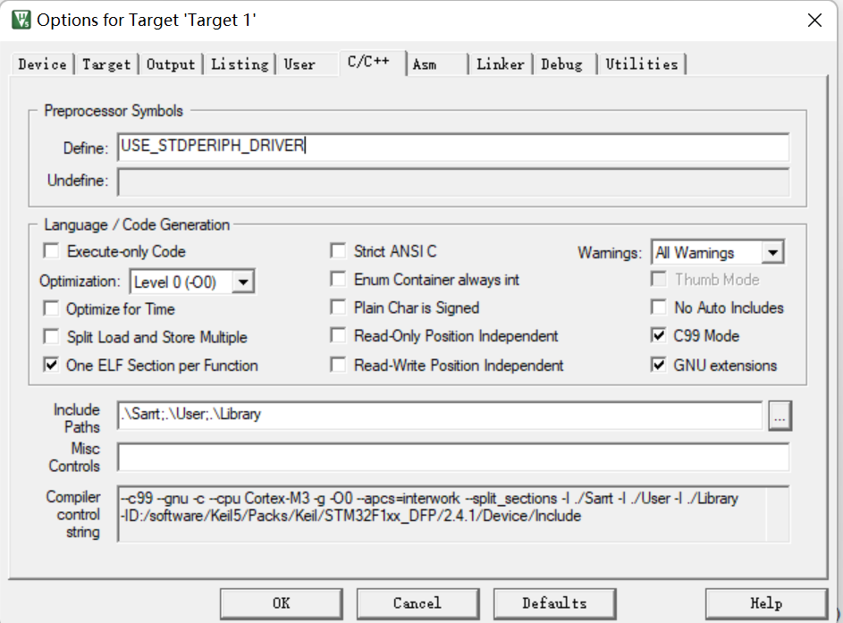The height and width of the screenshot is (623, 843).
Task: Toggle Optimize for Time checkbox
Action: (51, 308)
